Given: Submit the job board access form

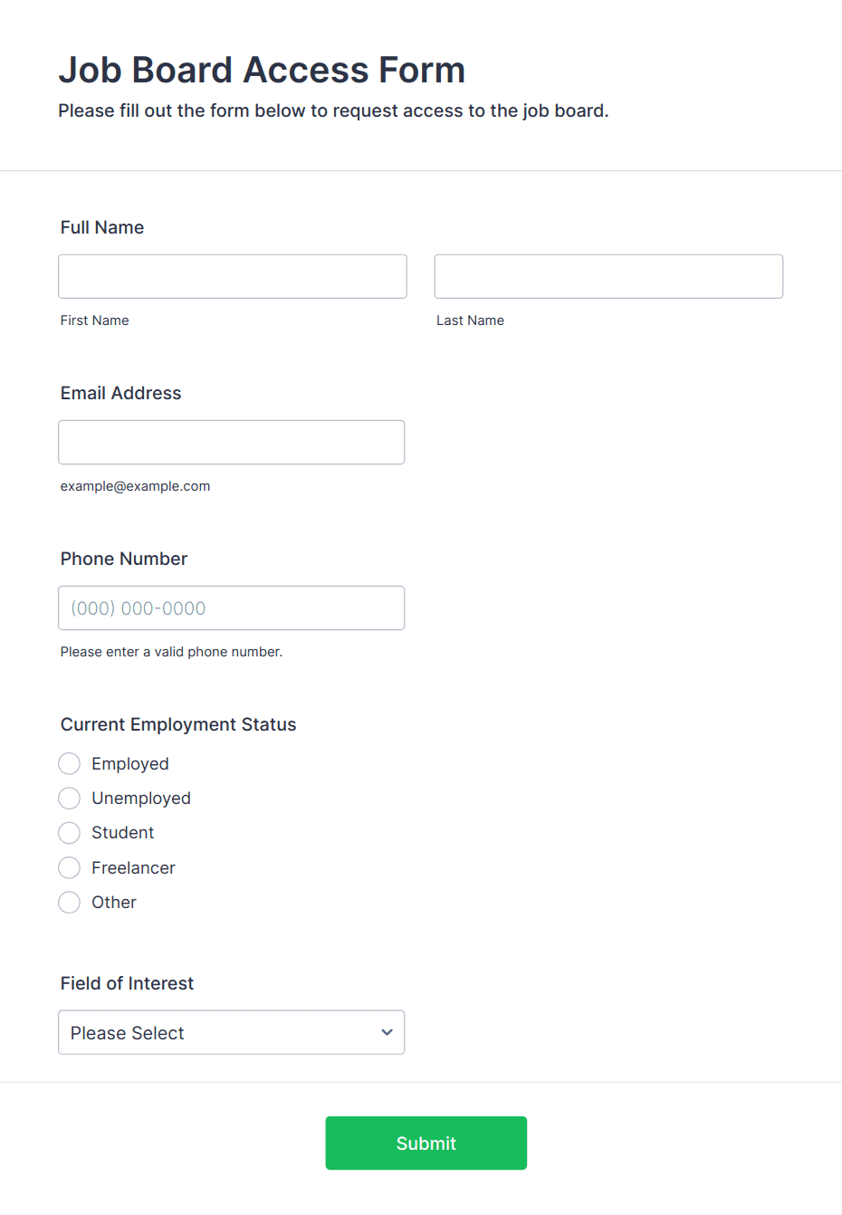Looking at the screenshot, I should click(x=426, y=1143).
